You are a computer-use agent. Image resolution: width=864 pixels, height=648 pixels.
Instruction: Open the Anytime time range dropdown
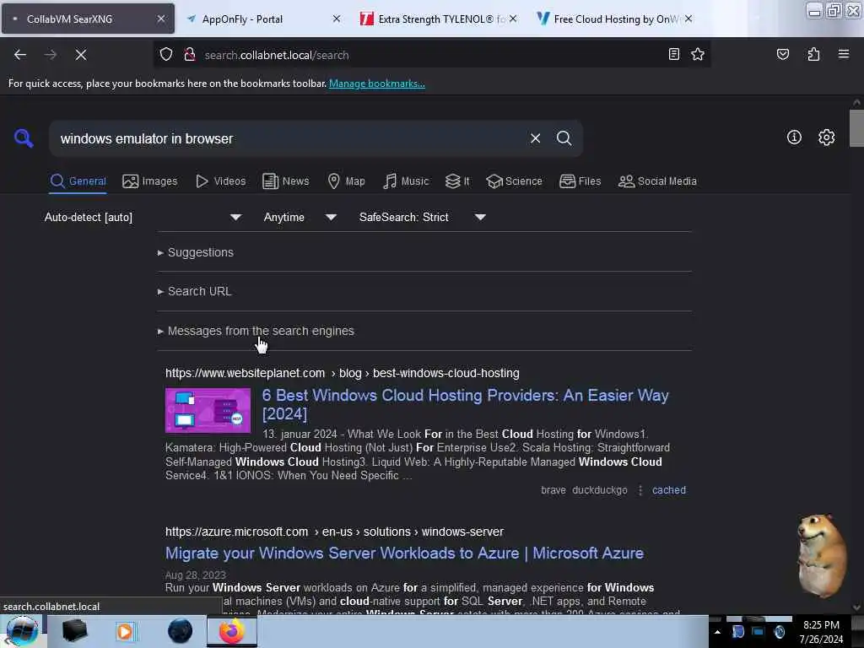coord(300,217)
